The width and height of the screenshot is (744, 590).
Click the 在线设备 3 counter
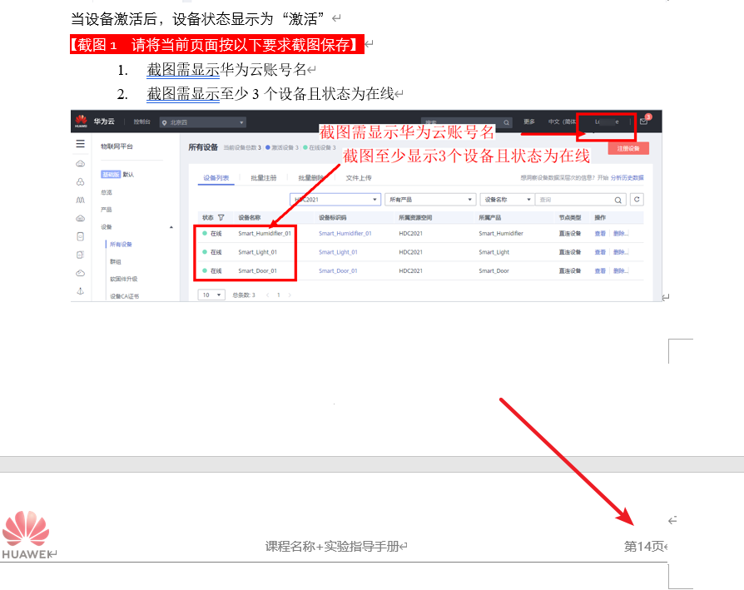click(x=320, y=148)
